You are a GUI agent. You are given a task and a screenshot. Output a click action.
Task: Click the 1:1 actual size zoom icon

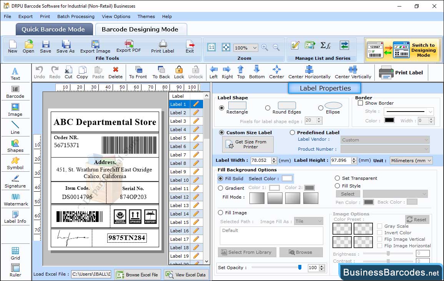(x=211, y=47)
